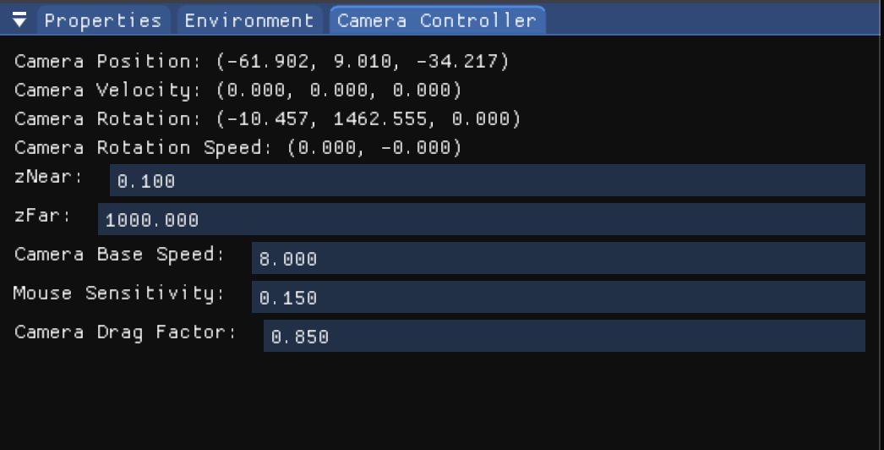The image size is (884, 450).
Task: Click the zNear value field
Action: point(487,180)
